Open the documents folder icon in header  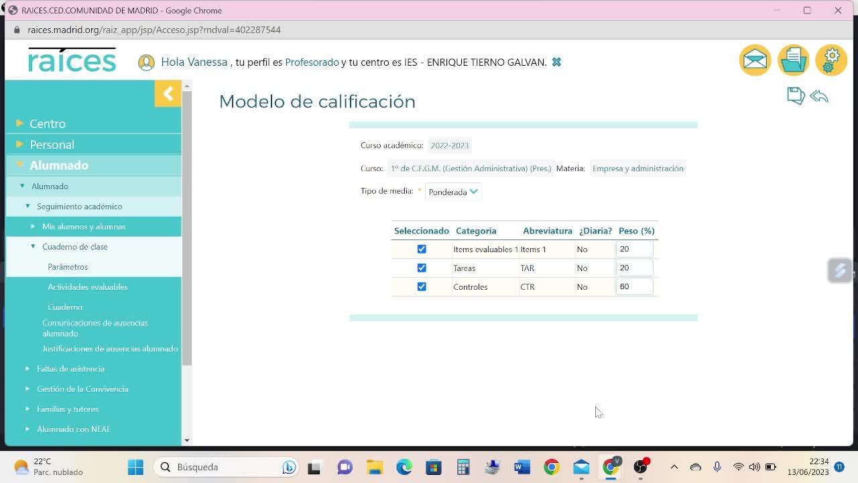tap(794, 60)
